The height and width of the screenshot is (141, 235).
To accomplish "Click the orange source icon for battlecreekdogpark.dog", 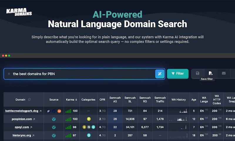I will coord(59,111).
